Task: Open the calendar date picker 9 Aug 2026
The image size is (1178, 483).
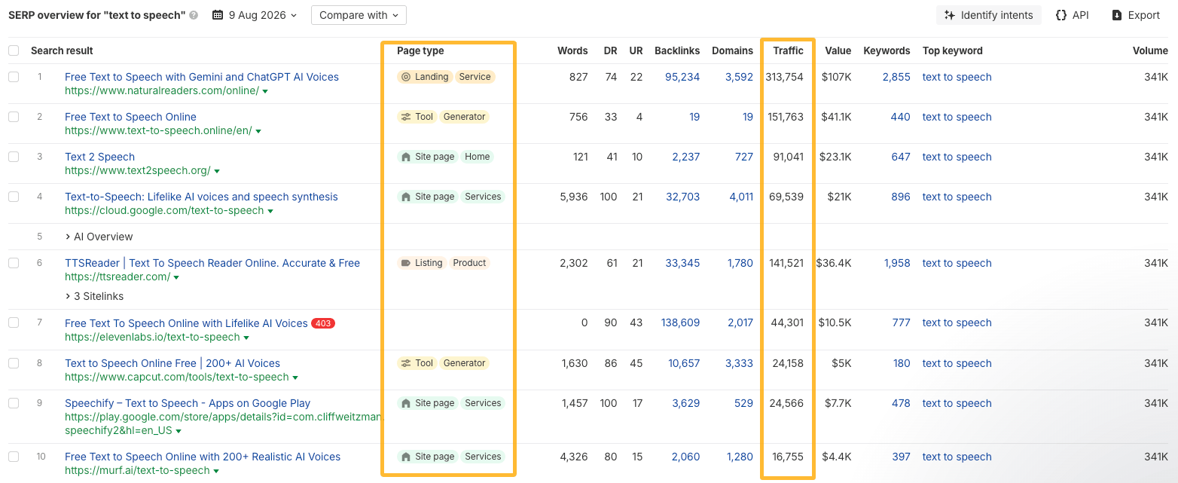Action: click(x=255, y=15)
